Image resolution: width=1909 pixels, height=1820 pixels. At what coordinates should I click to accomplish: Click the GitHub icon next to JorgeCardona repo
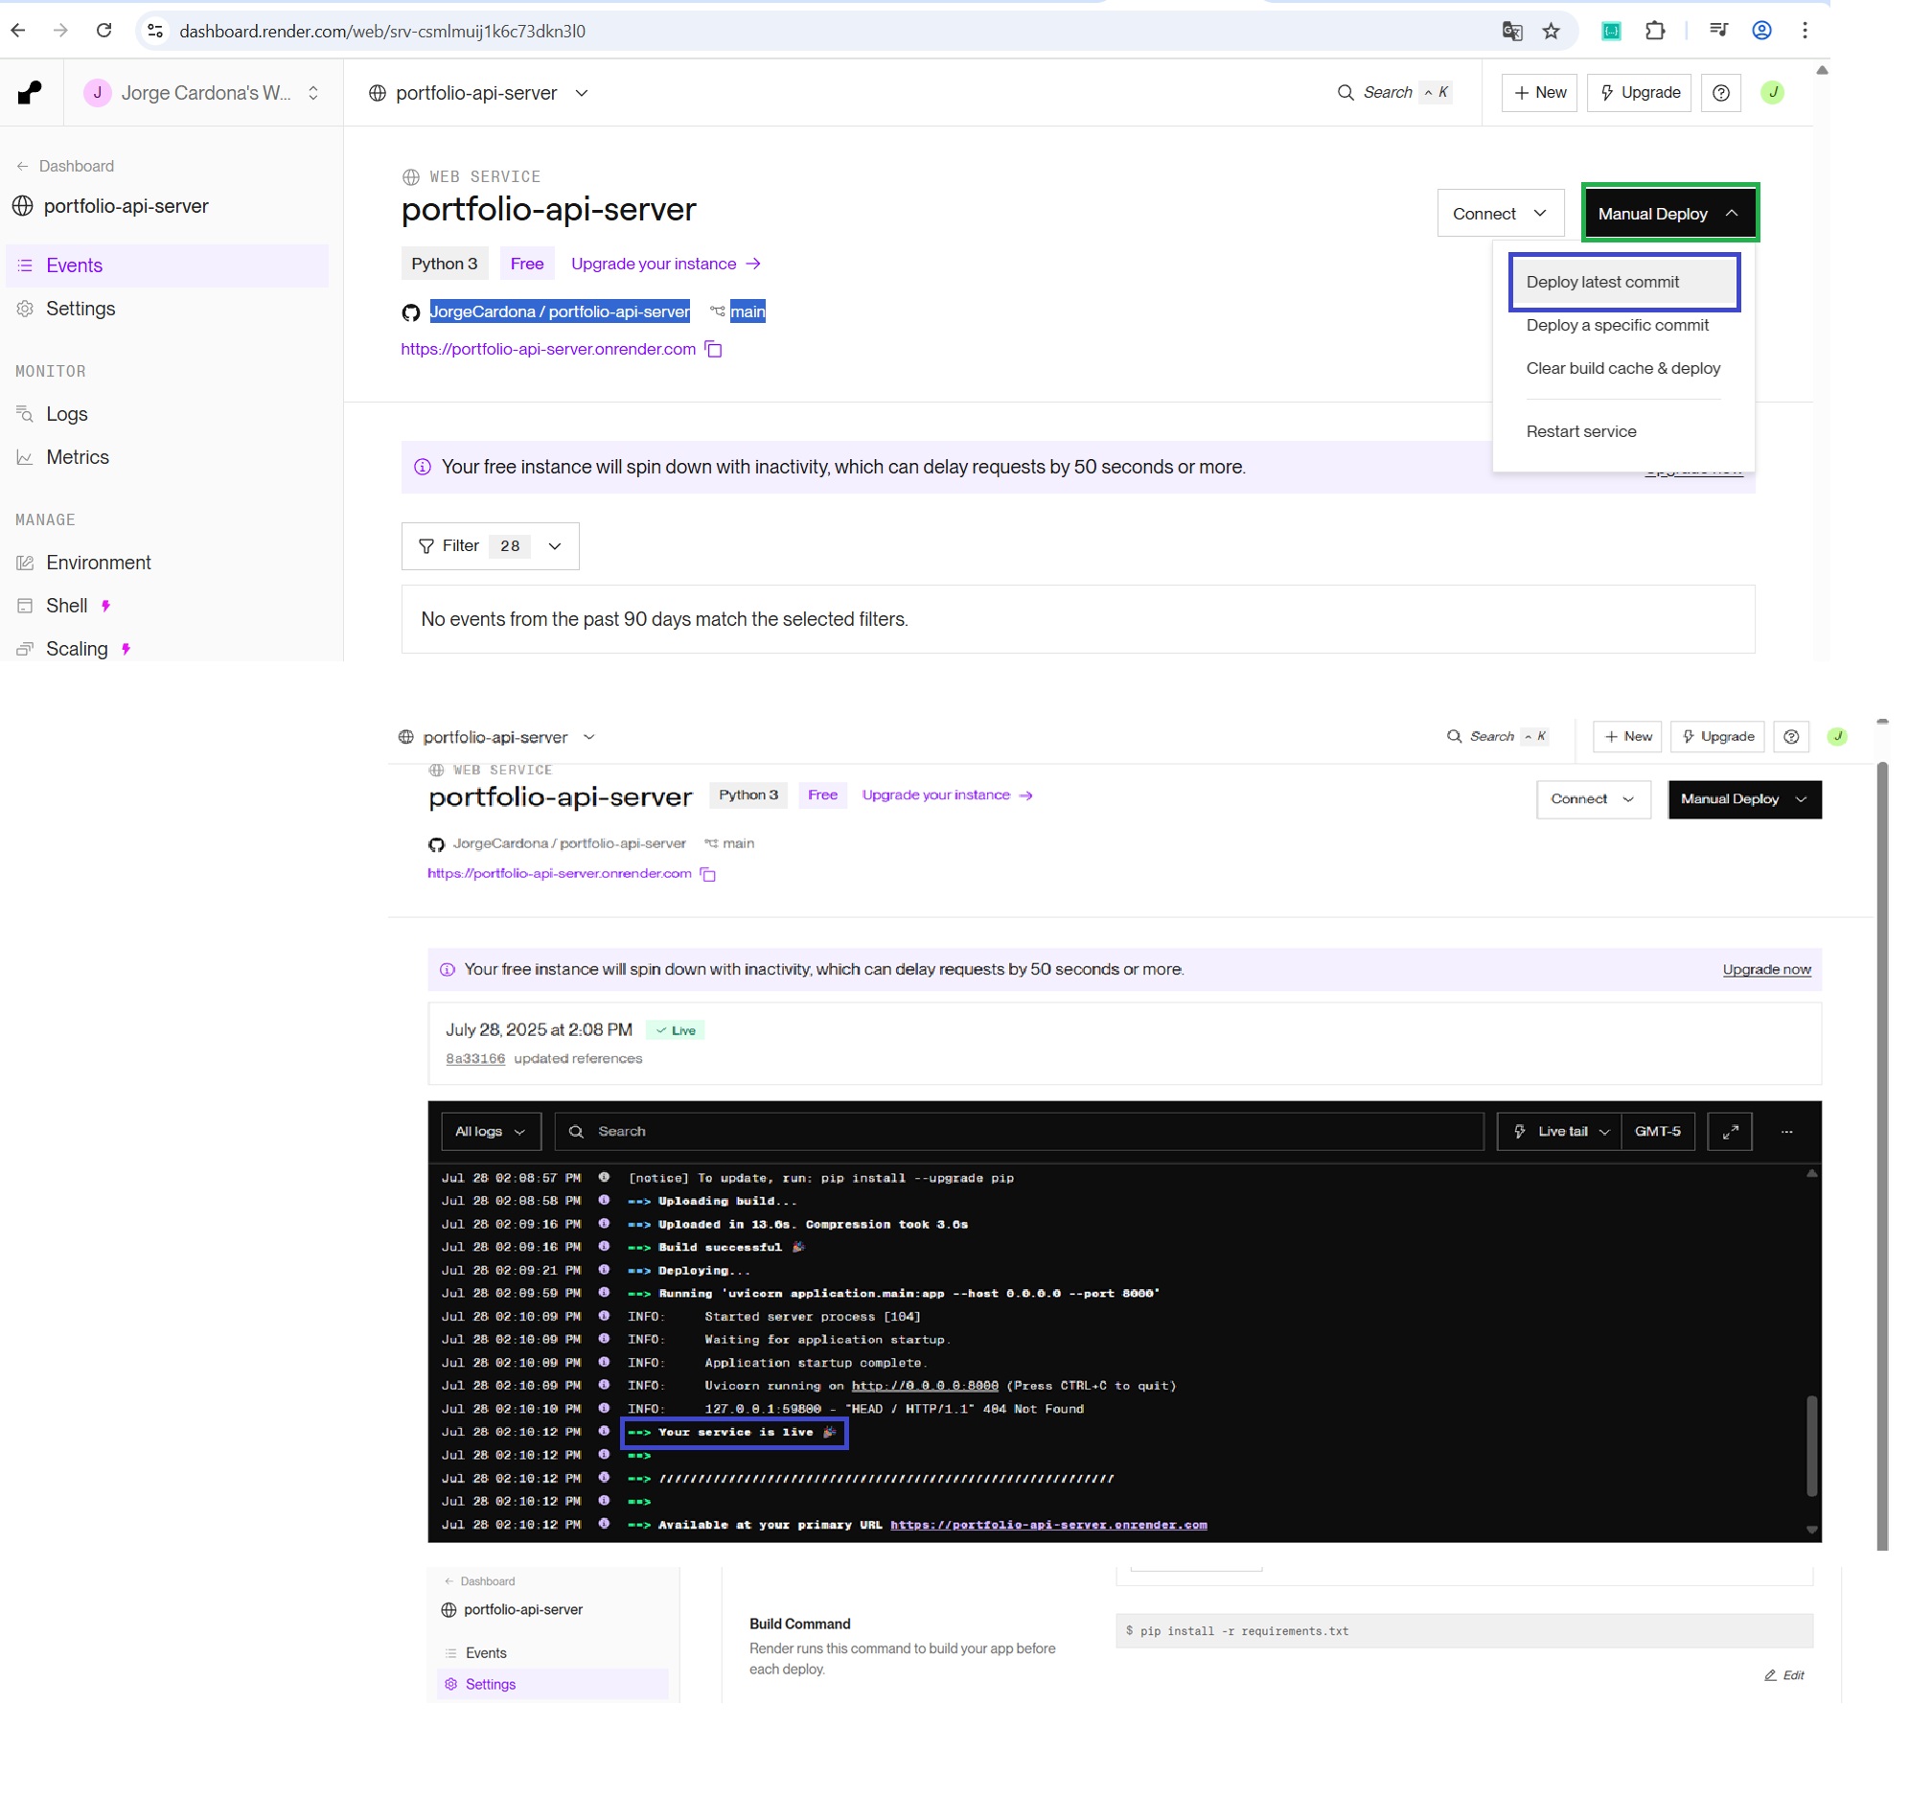[410, 312]
